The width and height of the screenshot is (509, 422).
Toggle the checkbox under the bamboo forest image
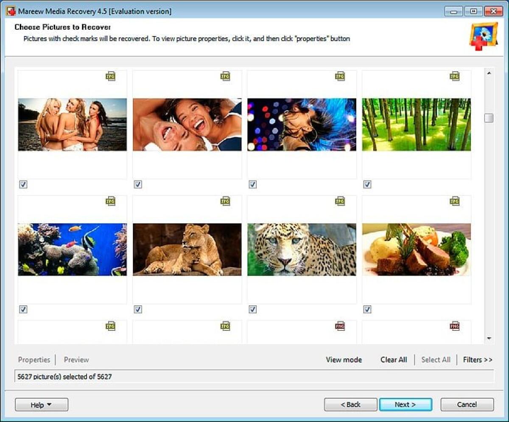point(367,184)
